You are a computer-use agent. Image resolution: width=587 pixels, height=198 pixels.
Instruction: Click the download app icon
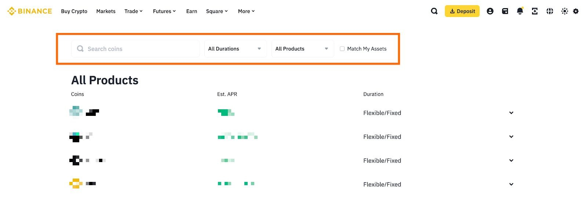click(535, 11)
